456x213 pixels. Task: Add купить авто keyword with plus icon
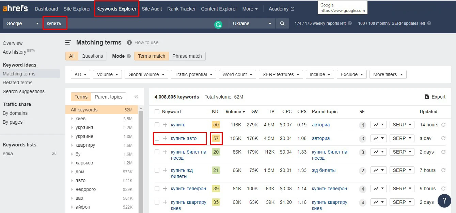(x=165, y=138)
